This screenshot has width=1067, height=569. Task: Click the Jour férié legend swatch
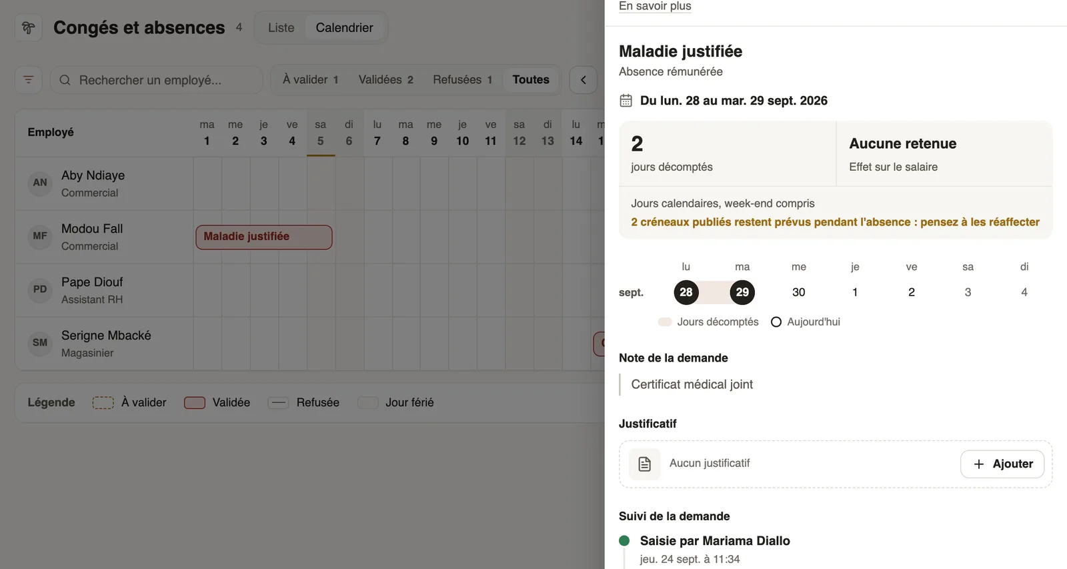(367, 403)
